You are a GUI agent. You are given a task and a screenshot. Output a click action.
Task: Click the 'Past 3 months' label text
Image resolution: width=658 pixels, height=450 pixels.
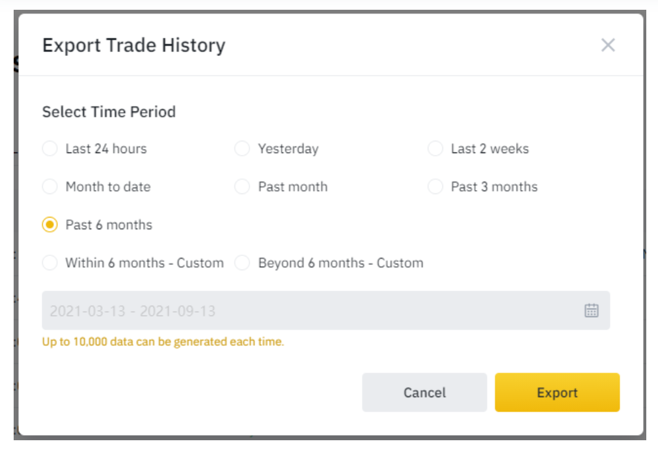494,187
